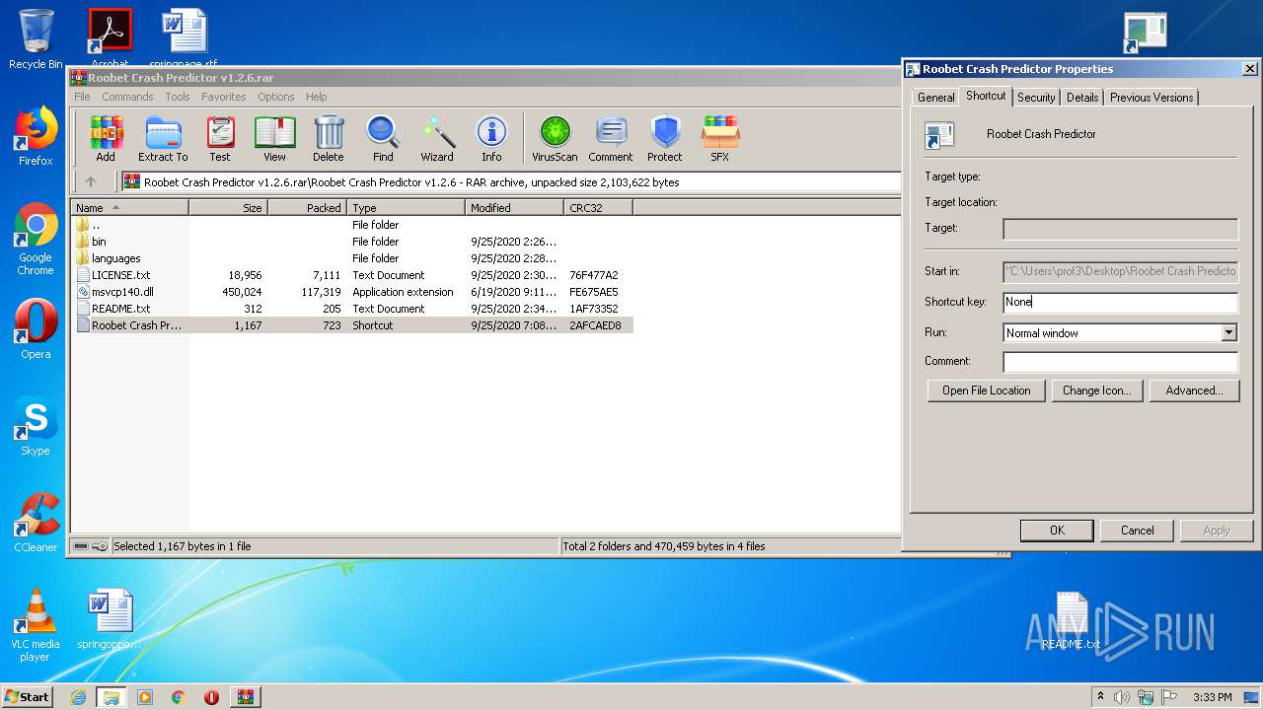1263x710 pixels.
Task: Open VLC media player shortcut
Action: pyautogui.click(x=36, y=626)
